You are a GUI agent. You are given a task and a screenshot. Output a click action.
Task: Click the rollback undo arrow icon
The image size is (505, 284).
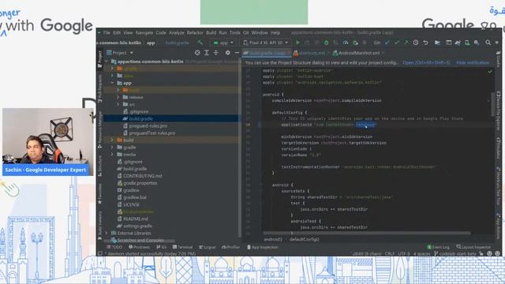[425, 43]
